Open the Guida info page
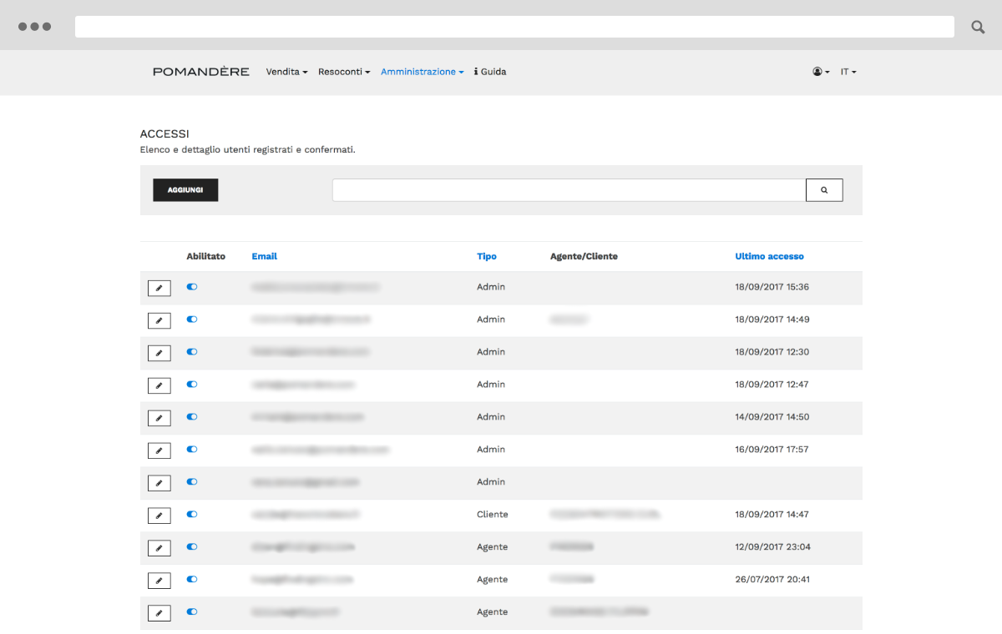This screenshot has height=634, width=1002. (490, 72)
